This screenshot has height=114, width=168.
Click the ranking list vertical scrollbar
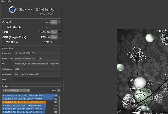click(x=60, y=105)
